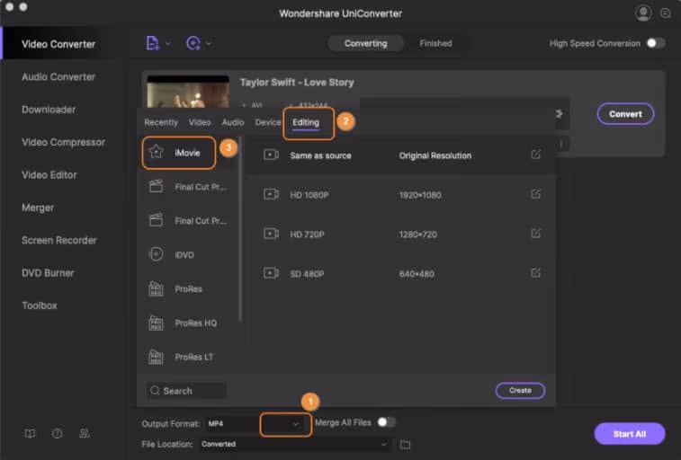Open the Add Files dropdown arrow
681x460 pixels.
tap(167, 43)
